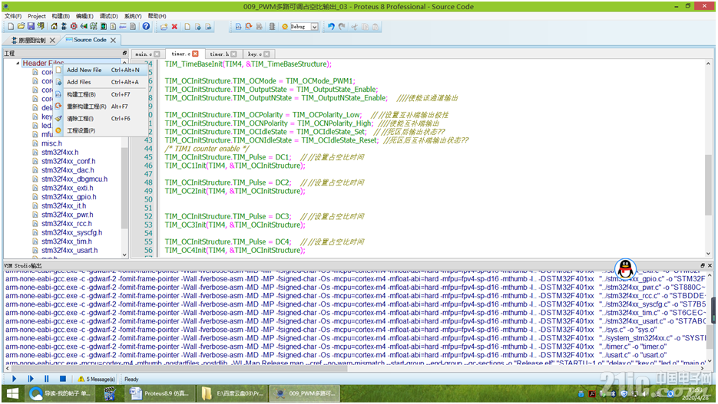718x404 pixels.
Task: Open the 文件(F) menu
Action: (x=13, y=16)
